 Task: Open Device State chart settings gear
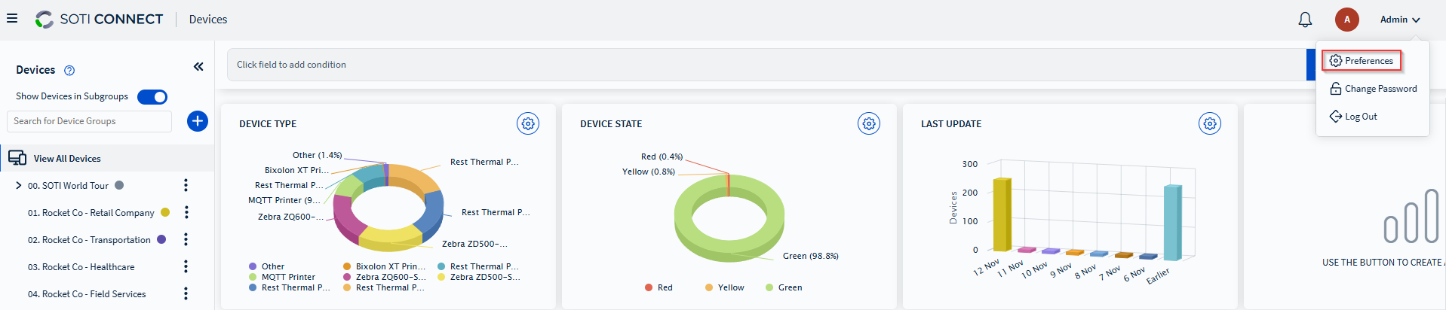coord(869,123)
